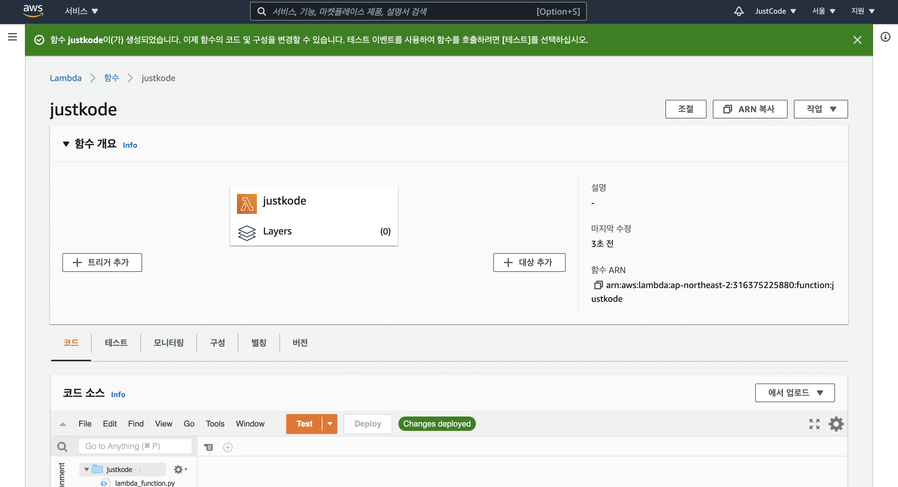
Task: Click the orange Test button
Action: pos(304,424)
